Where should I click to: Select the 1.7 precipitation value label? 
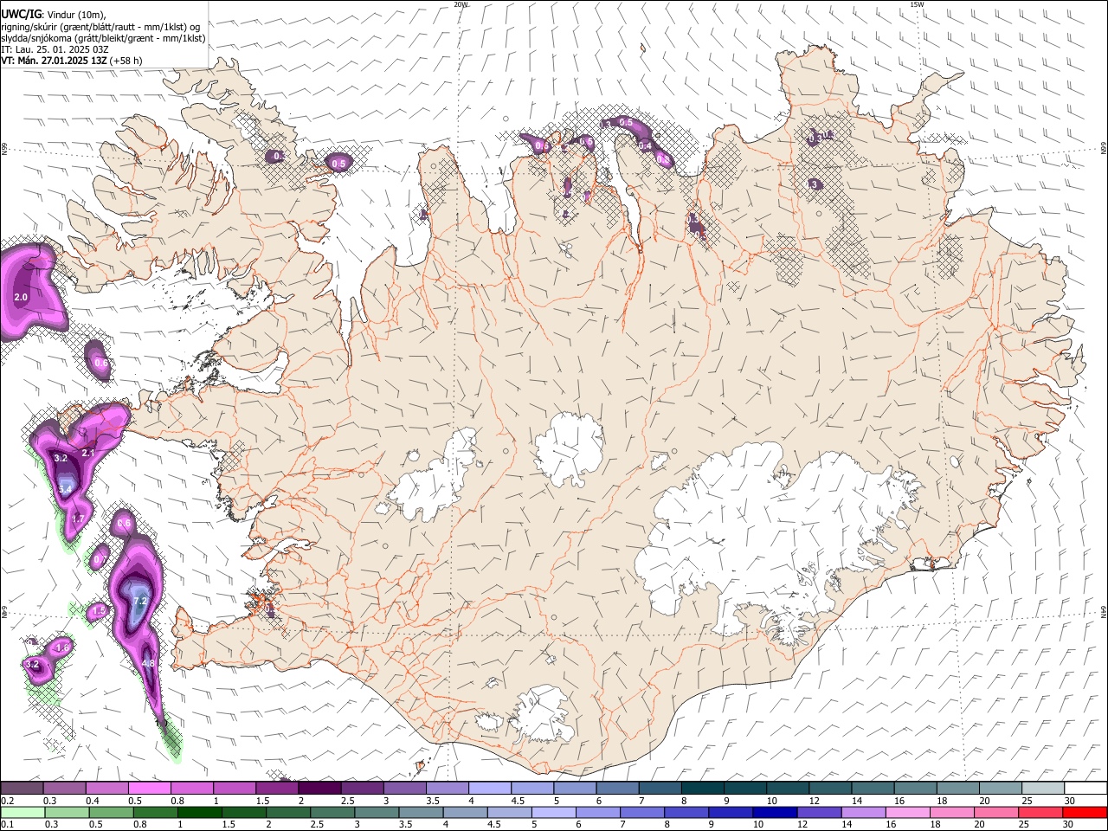pos(77,519)
